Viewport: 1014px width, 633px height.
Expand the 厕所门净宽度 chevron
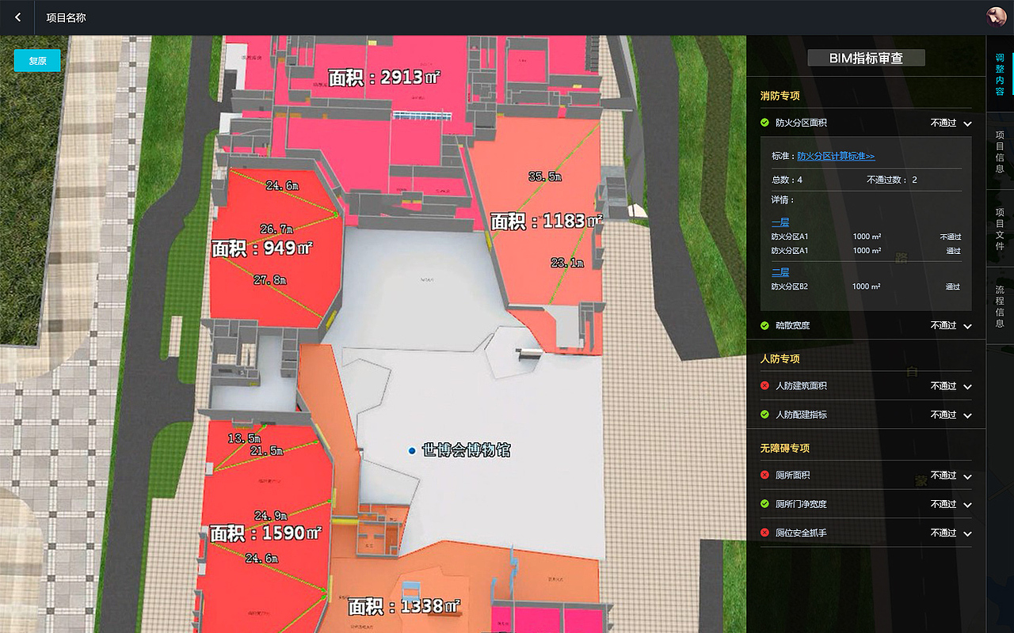pos(967,505)
